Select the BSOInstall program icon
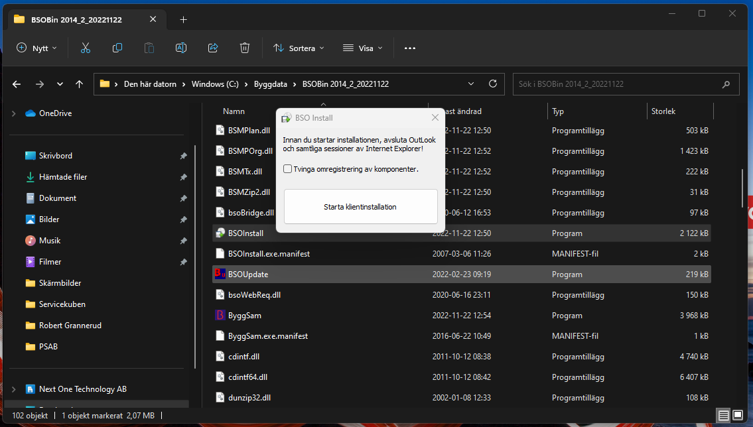Image resolution: width=753 pixels, height=427 pixels. click(x=220, y=233)
